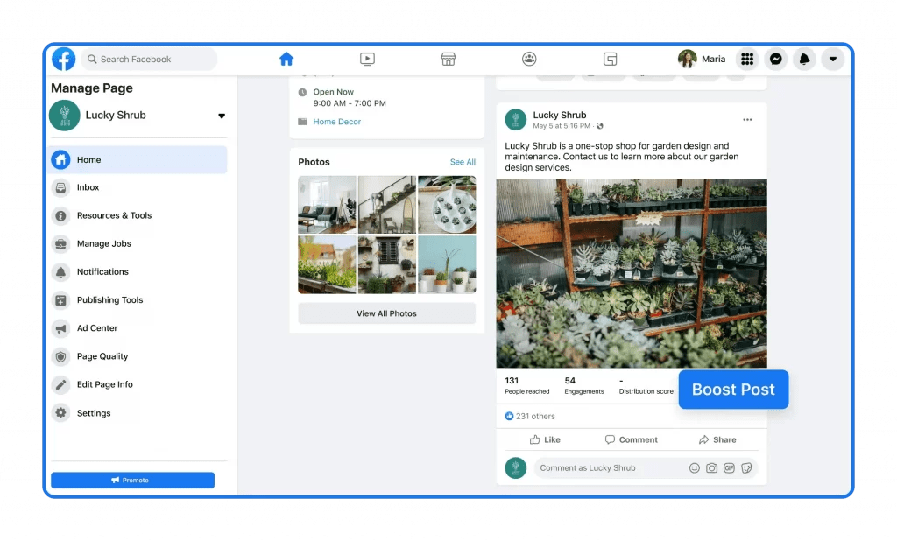Insert an emoji in the comment box
The height and width of the screenshot is (541, 897).
[x=695, y=467]
